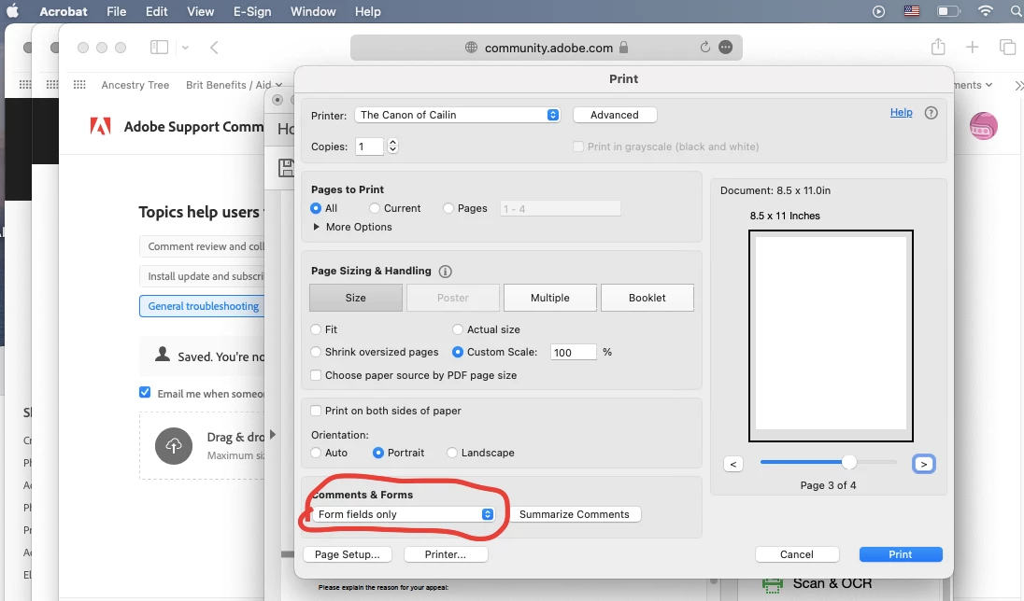Open the Wi-Fi status menu
Screen dimensions: 1024x601
pos(986,11)
